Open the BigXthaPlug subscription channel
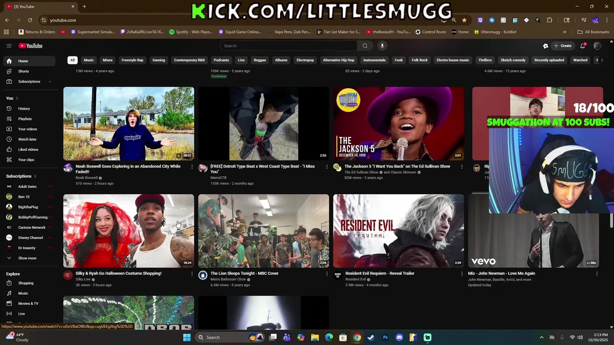Viewport: 614px width, 345px height. pyautogui.click(x=28, y=207)
